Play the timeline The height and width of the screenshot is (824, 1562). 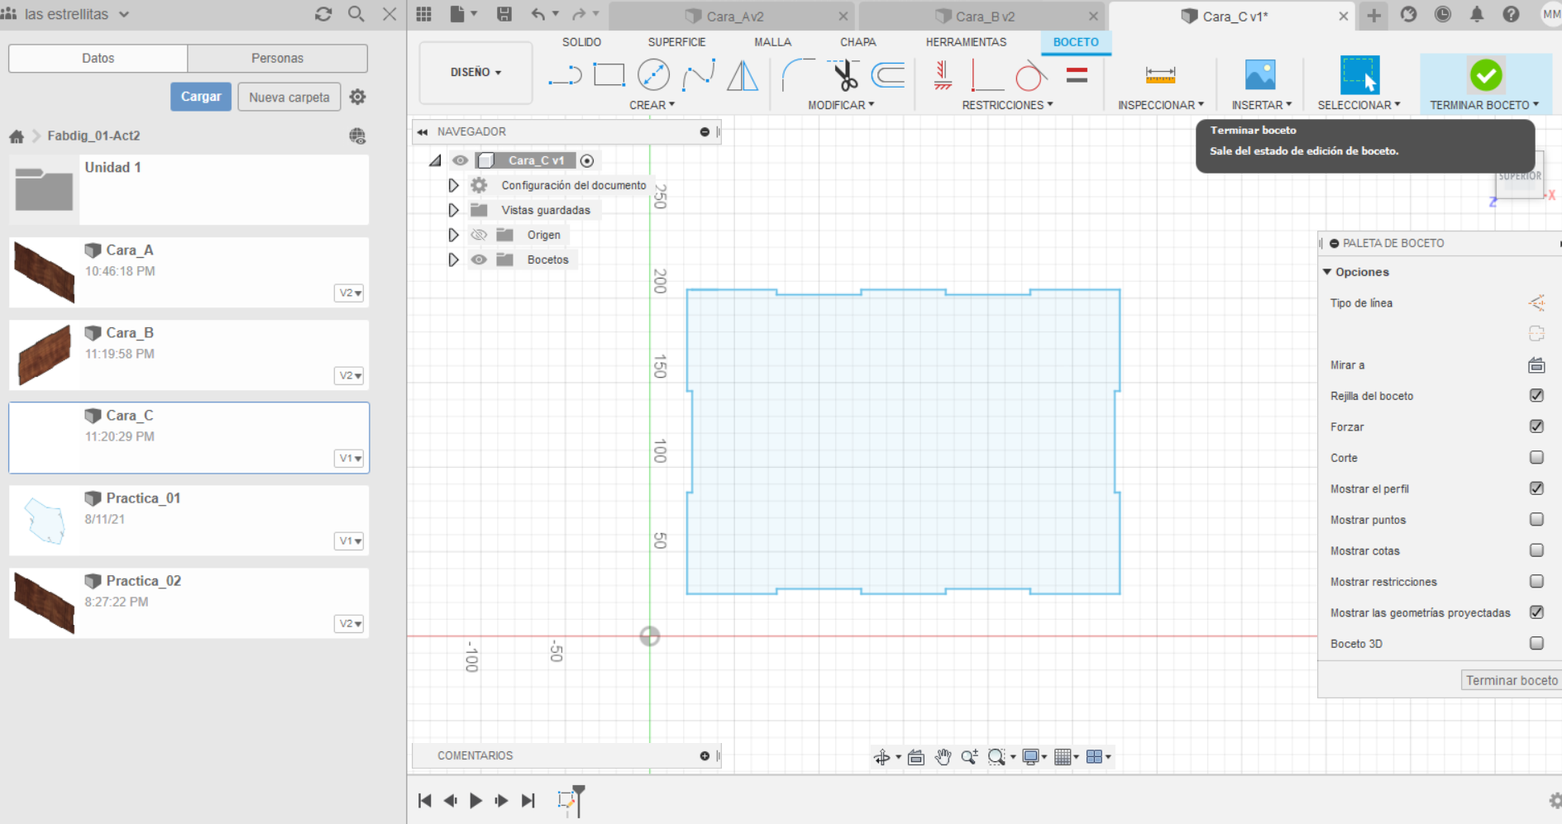click(475, 800)
